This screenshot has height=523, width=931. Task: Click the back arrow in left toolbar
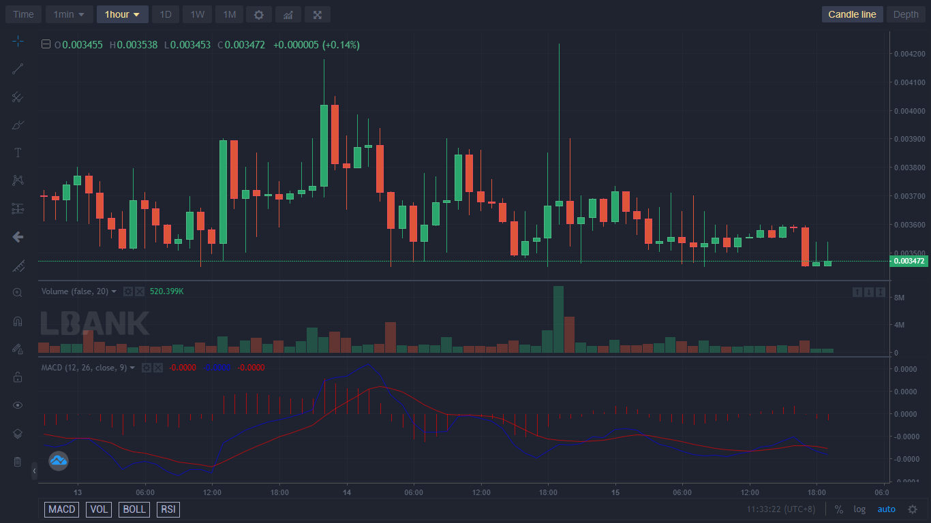coord(18,237)
